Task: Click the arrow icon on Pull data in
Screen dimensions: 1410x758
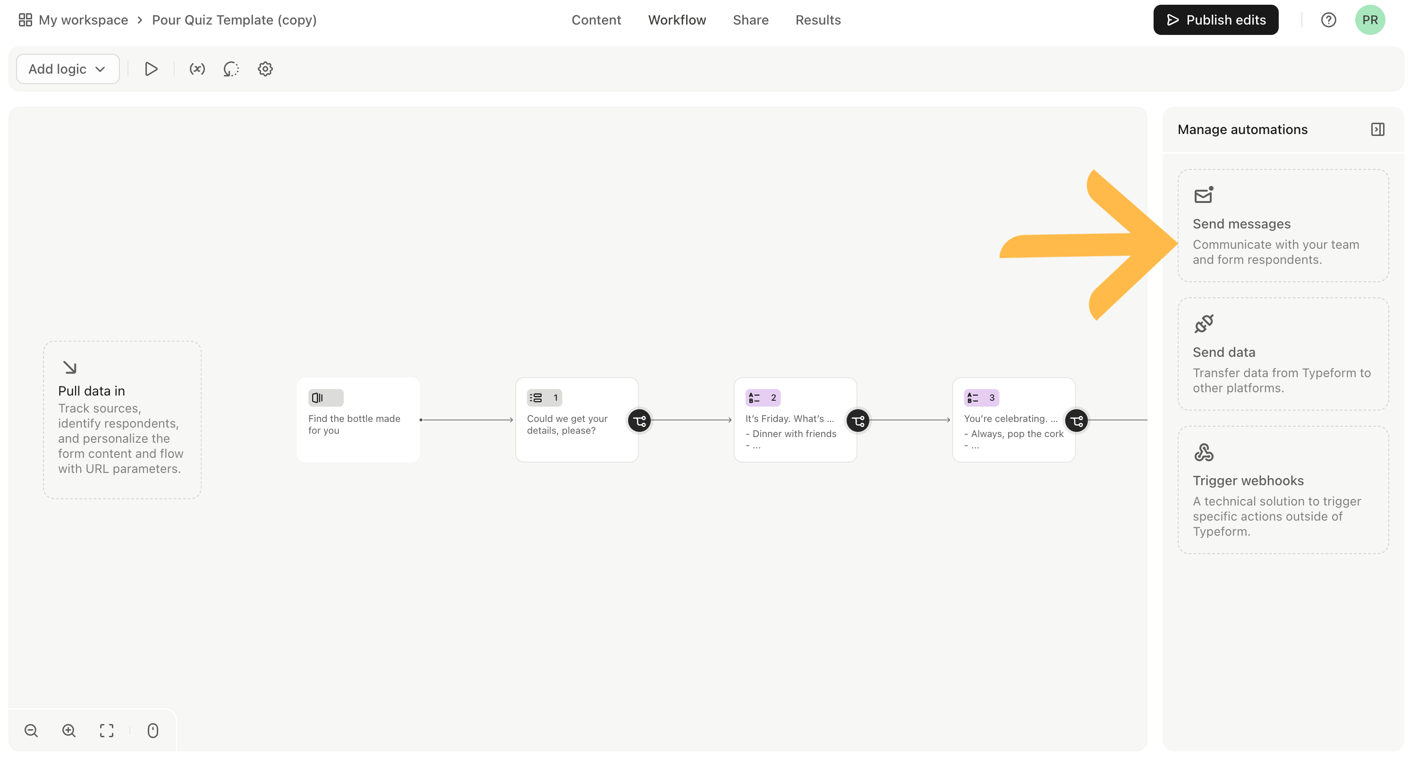Action: click(x=69, y=367)
